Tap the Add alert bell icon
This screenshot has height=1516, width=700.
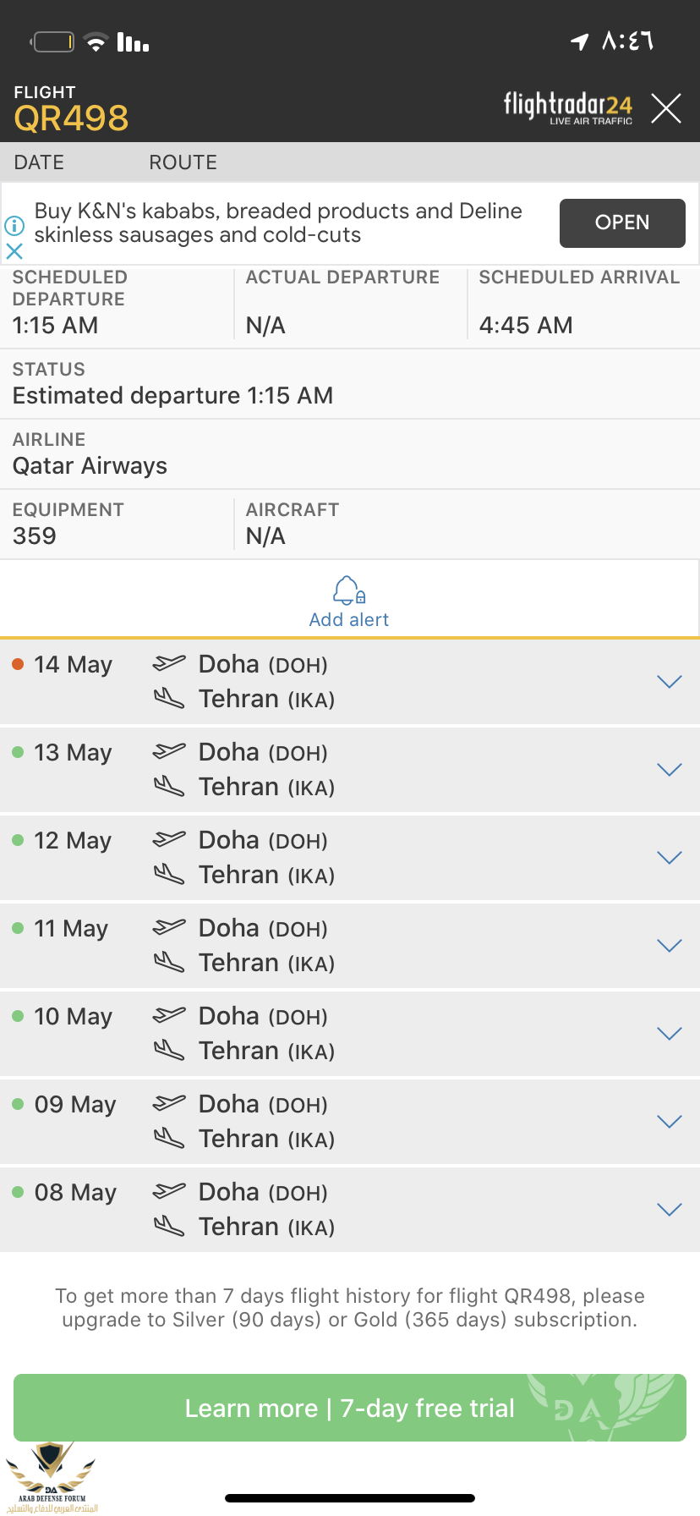[x=349, y=590]
